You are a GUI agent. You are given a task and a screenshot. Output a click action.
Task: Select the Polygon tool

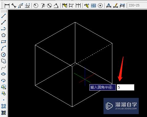pos(4,35)
